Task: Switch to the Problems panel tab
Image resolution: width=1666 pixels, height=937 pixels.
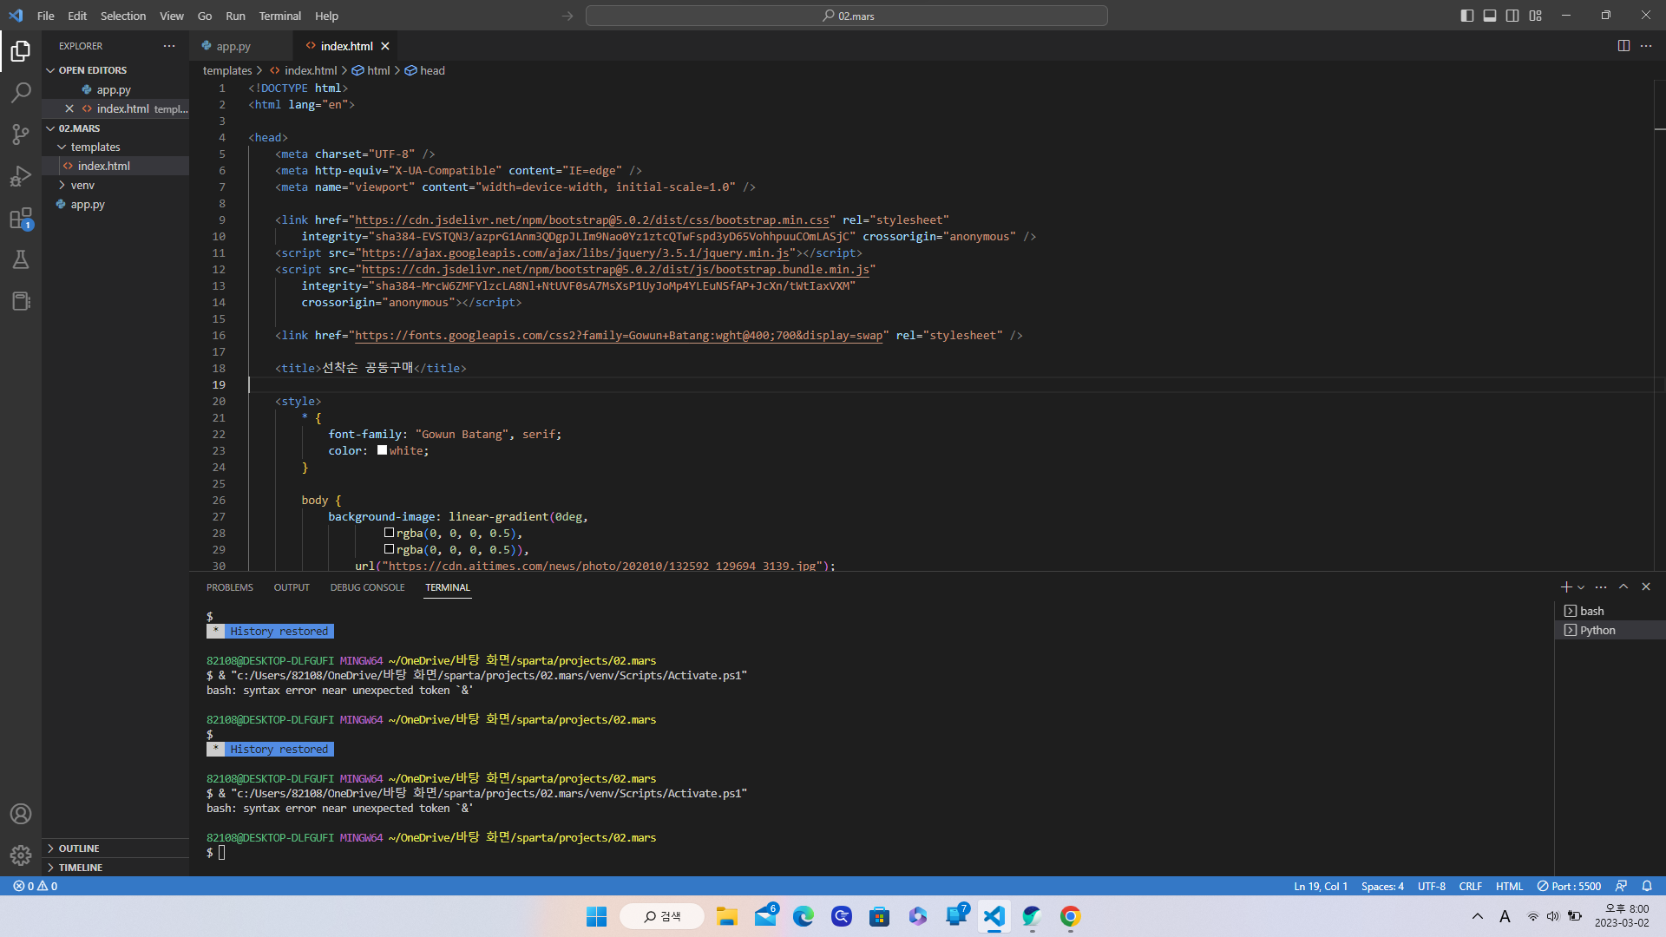Action: (x=230, y=587)
